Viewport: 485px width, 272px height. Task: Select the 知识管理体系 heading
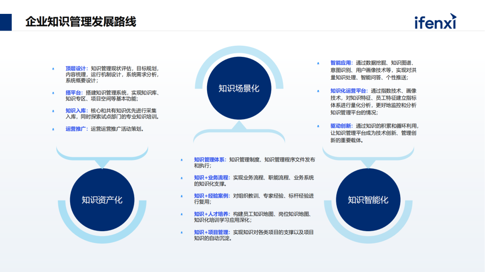pos(210,160)
